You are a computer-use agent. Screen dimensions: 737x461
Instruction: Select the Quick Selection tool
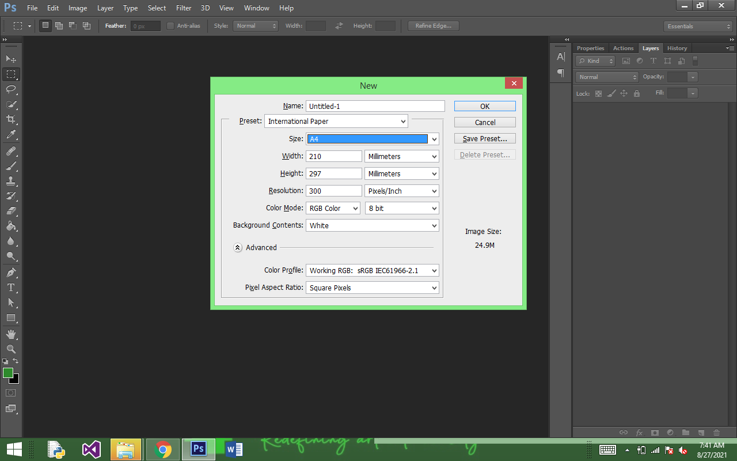click(x=11, y=104)
